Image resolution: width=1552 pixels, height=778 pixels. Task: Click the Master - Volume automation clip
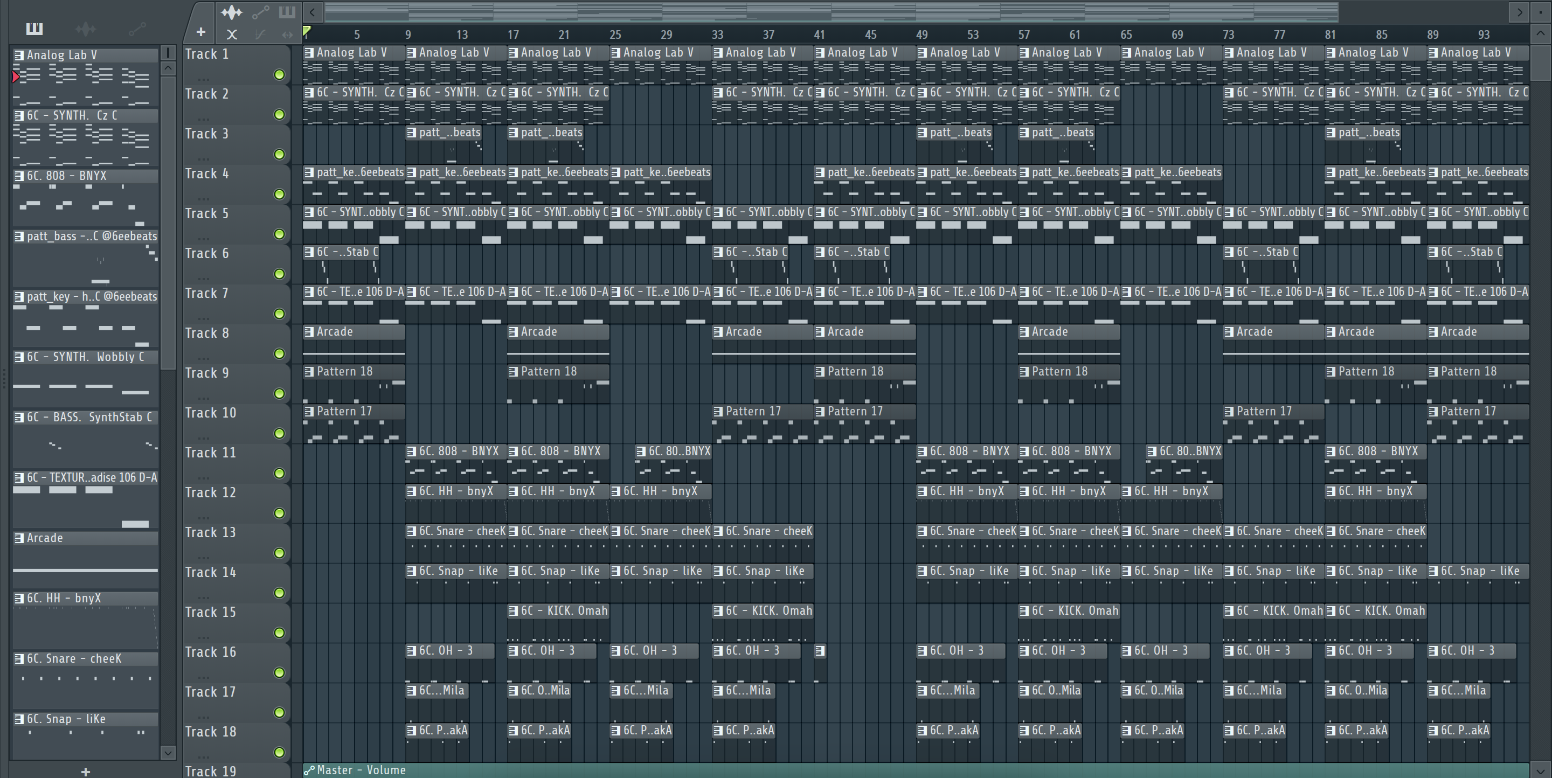(x=362, y=770)
